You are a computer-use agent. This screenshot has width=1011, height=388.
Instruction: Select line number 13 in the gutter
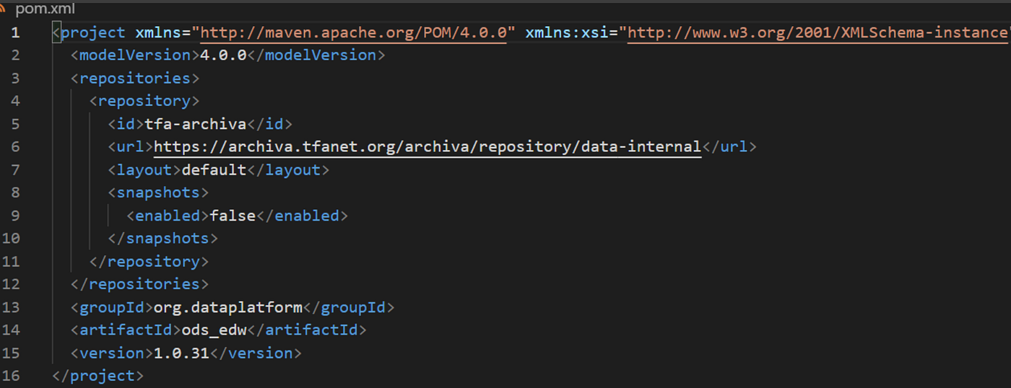[x=11, y=307]
